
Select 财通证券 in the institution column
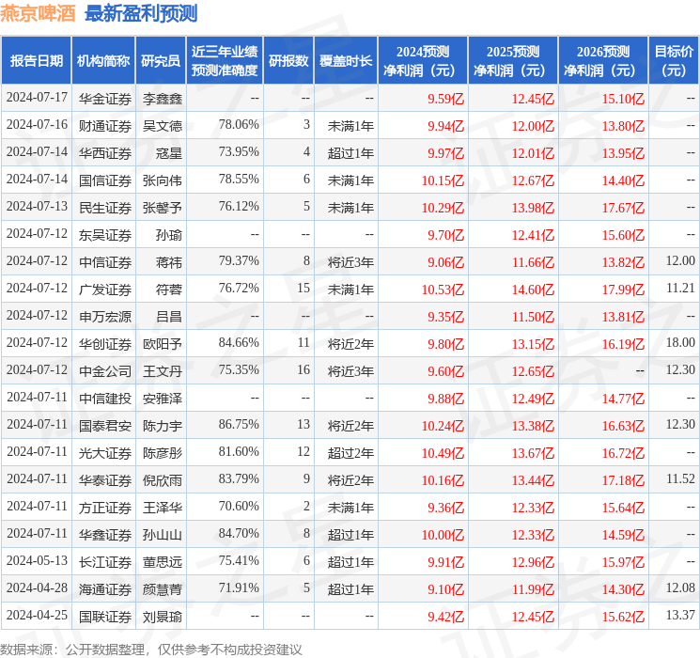105,126
